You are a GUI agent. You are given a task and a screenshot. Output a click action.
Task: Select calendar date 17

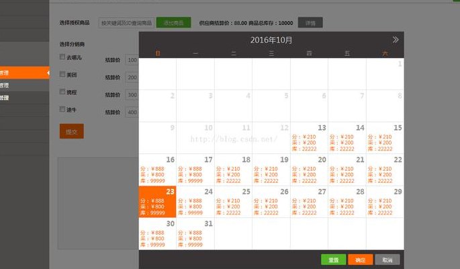point(195,169)
